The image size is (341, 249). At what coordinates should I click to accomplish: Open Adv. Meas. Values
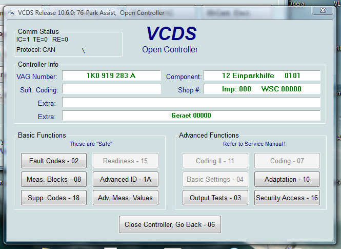126,198
